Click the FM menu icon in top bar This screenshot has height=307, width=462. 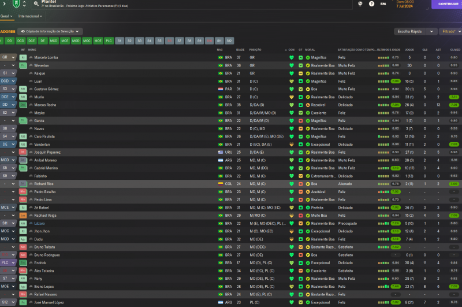coord(383,4)
